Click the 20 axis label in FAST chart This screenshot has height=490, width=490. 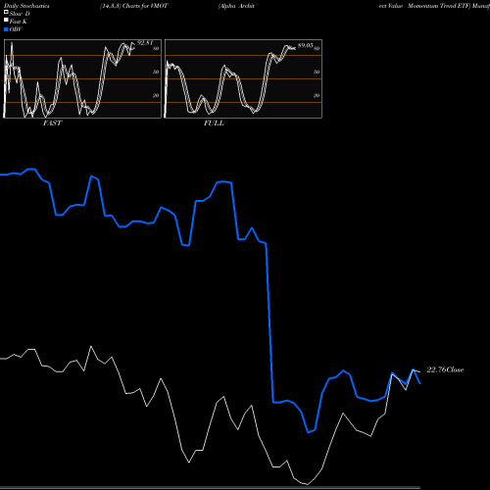[x=156, y=95]
